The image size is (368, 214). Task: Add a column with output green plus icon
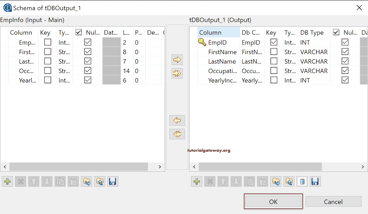tap(197, 181)
